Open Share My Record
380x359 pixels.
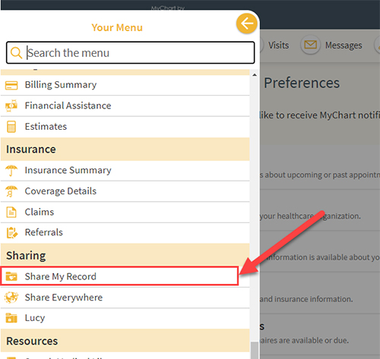click(119, 276)
